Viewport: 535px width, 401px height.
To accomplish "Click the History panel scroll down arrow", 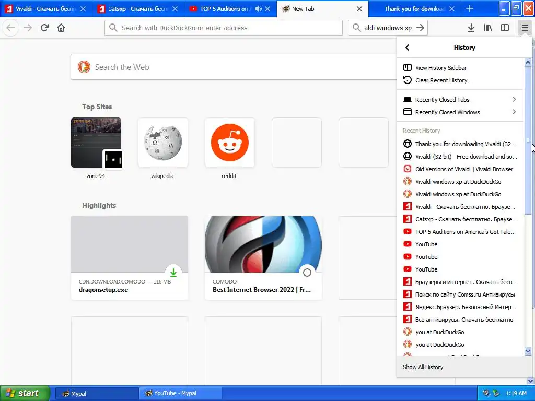I will 528,351.
